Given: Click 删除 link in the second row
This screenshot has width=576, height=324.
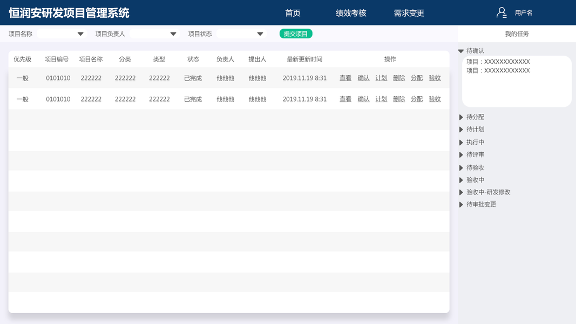Looking at the screenshot, I should click(x=399, y=99).
